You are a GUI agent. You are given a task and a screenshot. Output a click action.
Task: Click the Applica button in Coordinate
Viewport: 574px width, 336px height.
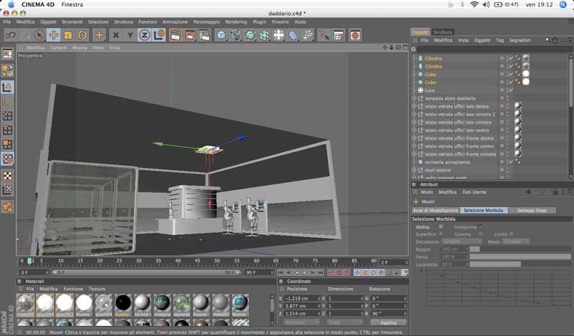click(x=388, y=322)
